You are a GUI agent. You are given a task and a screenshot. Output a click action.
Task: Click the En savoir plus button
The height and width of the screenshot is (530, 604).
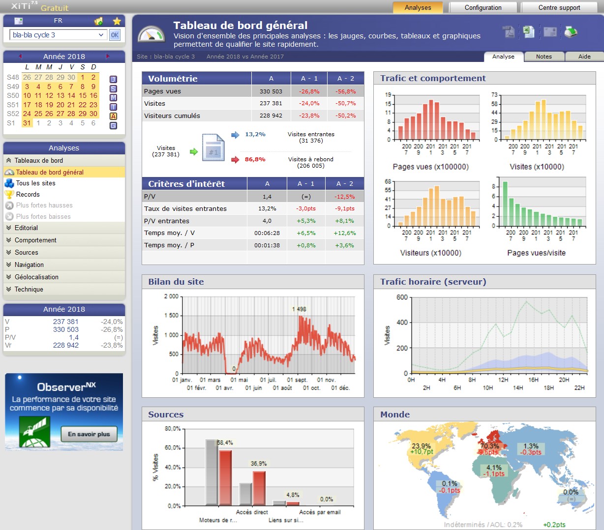pyautogui.click(x=89, y=434)
